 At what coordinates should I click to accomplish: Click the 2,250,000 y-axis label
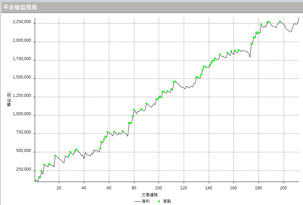pyautogui.click(x=22, y=22)
